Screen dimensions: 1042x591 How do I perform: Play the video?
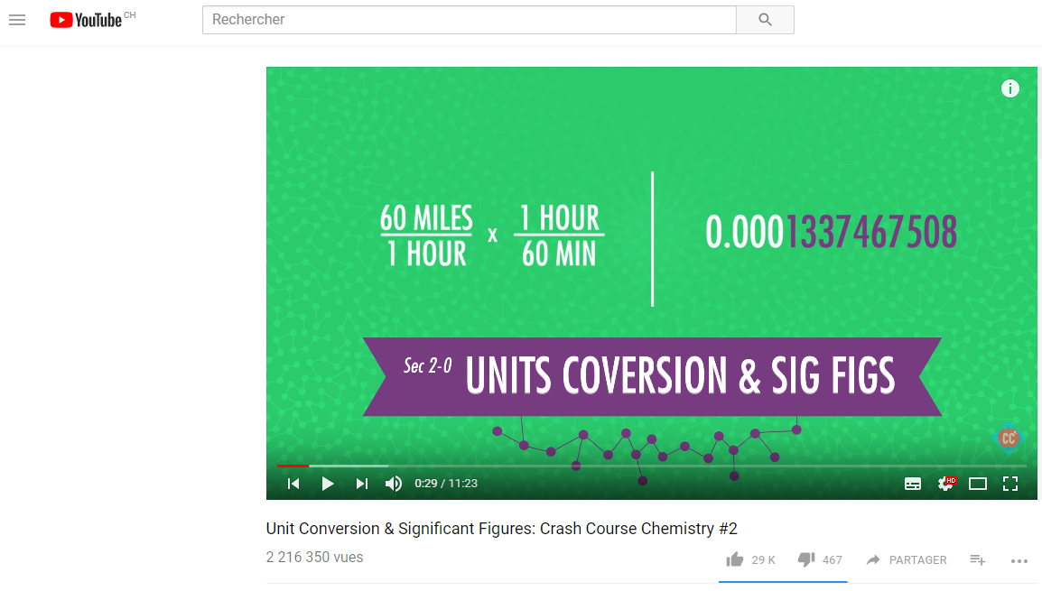point(328,484)
